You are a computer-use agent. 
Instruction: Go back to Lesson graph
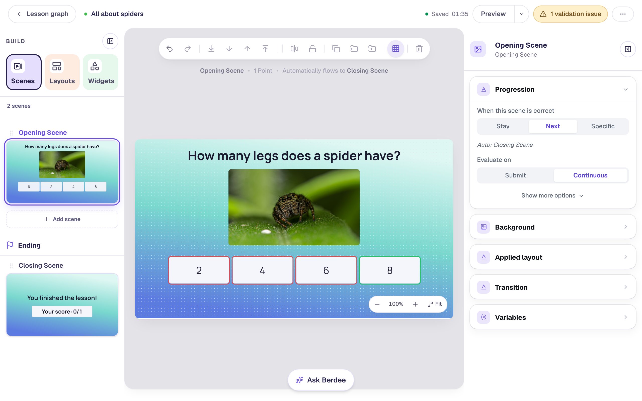coord(42,14)
